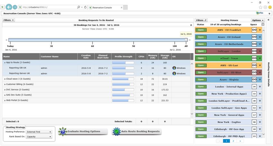Screen dimensions: 273x146
Task: Click infinity space icon for vCloud - Texas
Action: [x=254, y=58]
